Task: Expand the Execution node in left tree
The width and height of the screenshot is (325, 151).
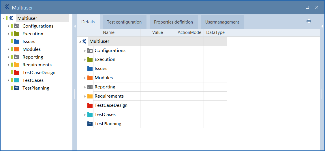Action: (x=9, y=34)
